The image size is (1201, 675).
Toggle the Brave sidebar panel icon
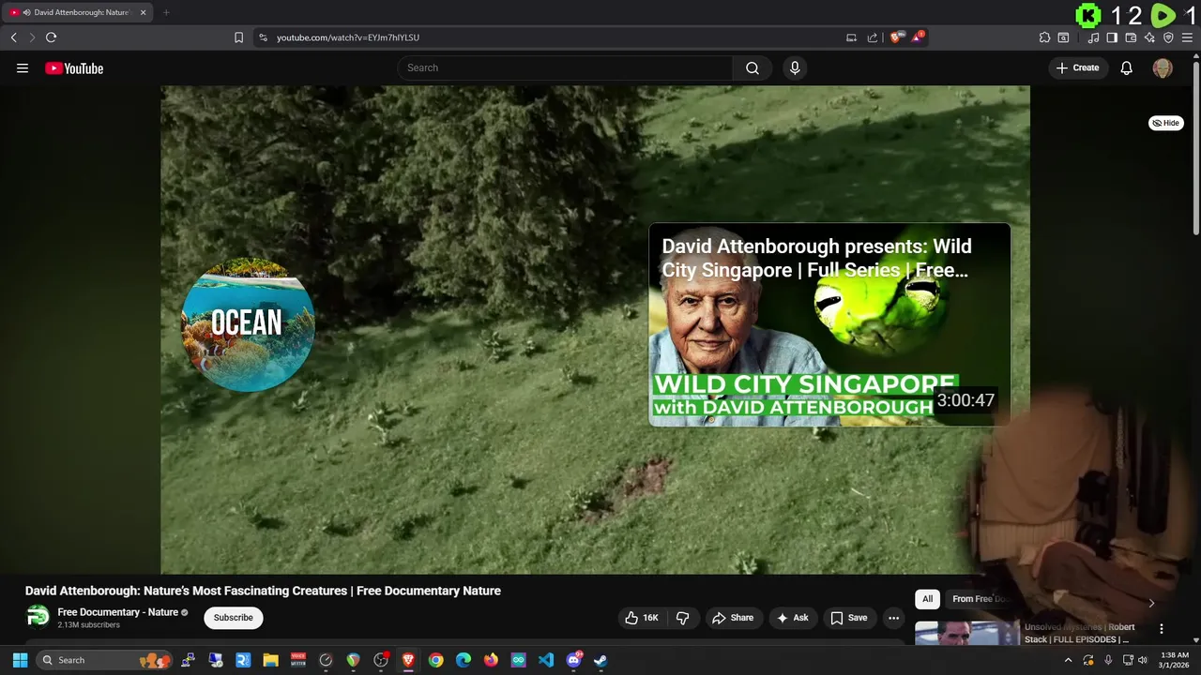(1112, 37)
